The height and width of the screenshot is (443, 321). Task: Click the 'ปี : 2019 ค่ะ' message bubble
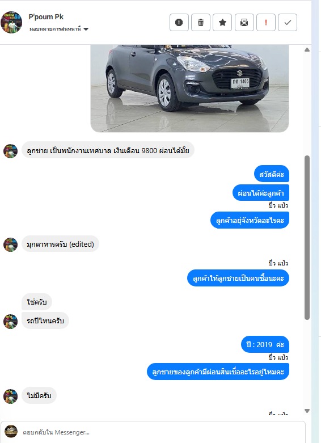pyautogui.click(x=265, y=344)
